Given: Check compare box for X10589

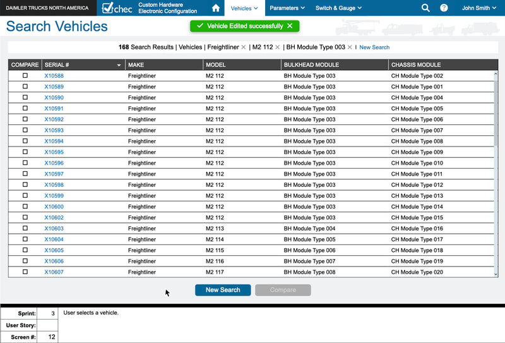Looking at the screenshot, I should [x=25, y=87].
